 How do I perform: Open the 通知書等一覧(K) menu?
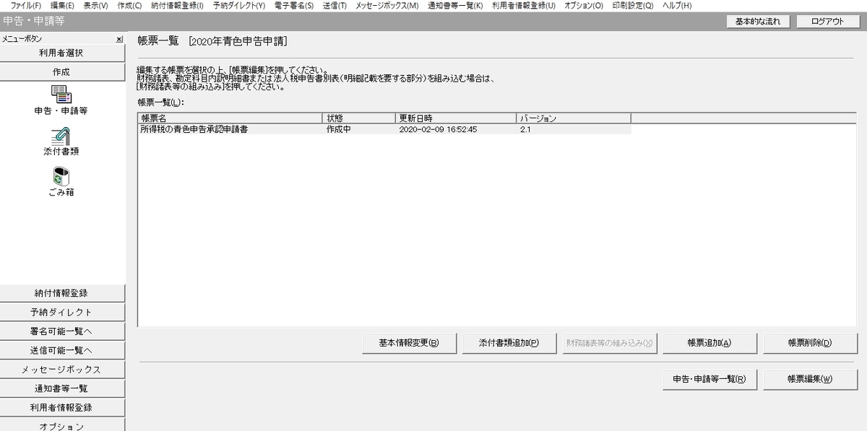click(x=455, y=6)
